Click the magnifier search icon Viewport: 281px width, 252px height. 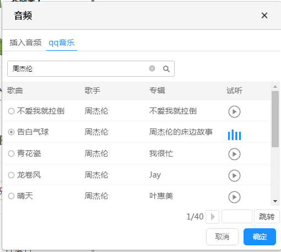pyautogui.click(x=166, y=69)
